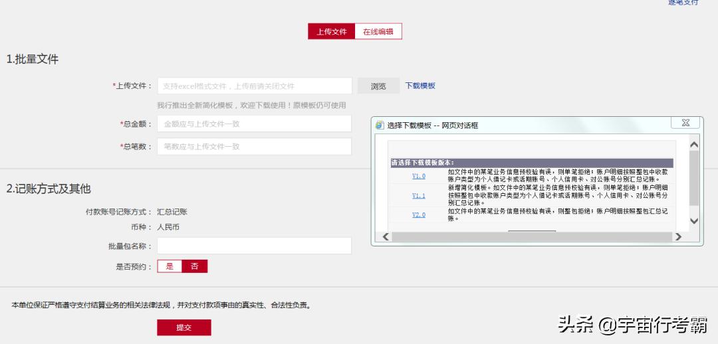
Task: Click the 上传文件 file path input field
Action: [x=255, y=86]
